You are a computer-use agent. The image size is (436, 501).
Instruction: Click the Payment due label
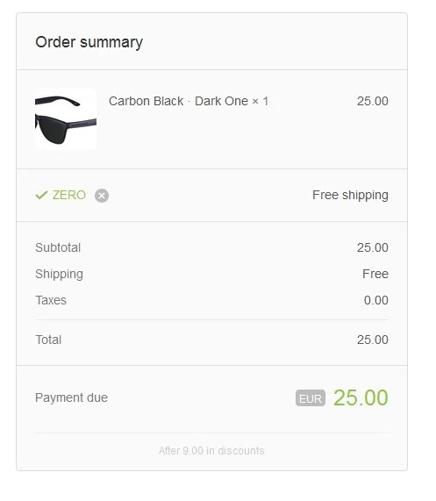pyautogui.click(x=72, y=397)
